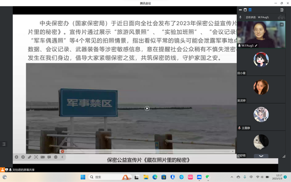Click the red stop button on video bar
Viewport: 291px width, 182px height.
(62, 152)
